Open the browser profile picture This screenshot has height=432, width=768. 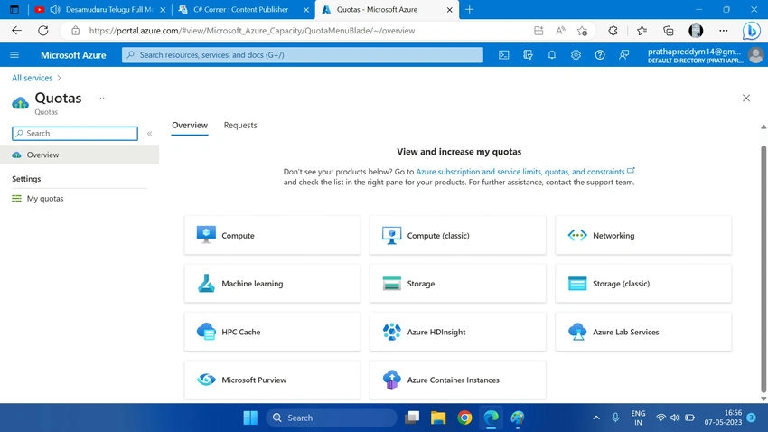coord(696,31)
